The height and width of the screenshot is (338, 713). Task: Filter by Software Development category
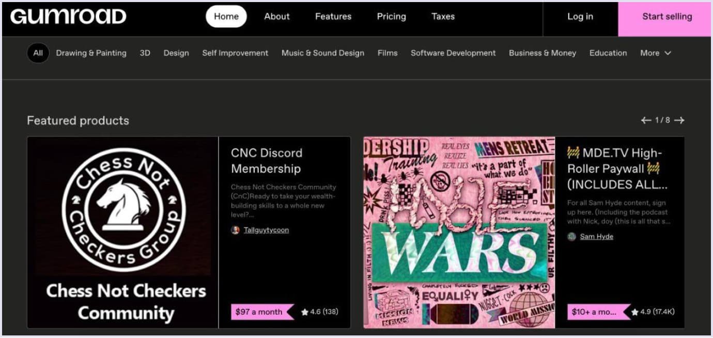[453, 53]
